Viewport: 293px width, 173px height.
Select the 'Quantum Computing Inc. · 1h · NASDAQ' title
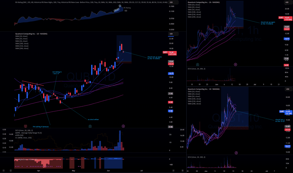point(204,3)
